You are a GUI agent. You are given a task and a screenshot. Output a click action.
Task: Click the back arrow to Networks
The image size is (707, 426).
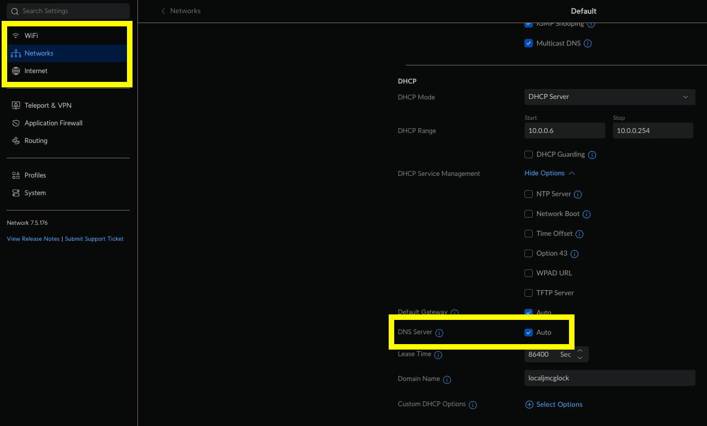163,10
